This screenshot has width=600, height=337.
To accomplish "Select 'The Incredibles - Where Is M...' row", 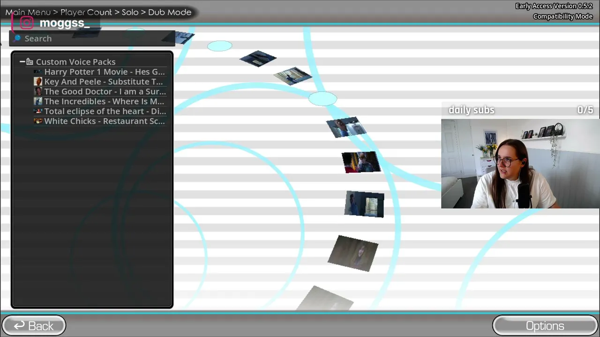I will pyautogui.click(x=99, y=101).
